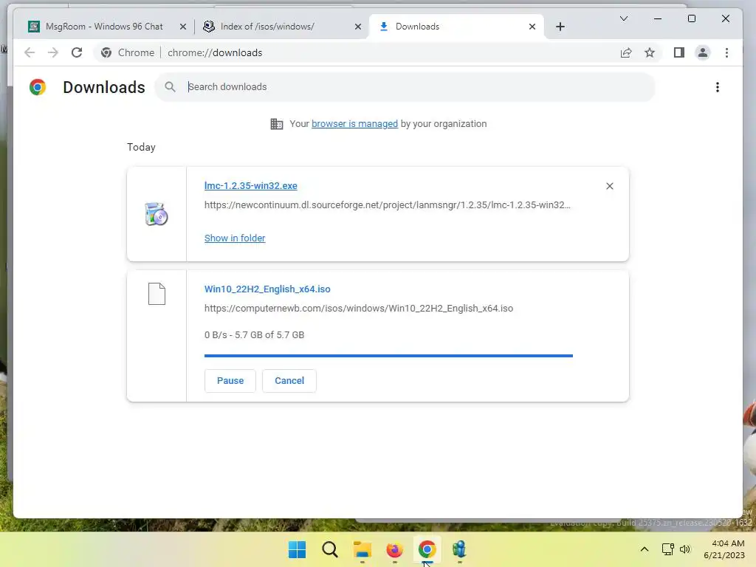
Task: Expand the hidden system tray icons
Action: point(644,549)
